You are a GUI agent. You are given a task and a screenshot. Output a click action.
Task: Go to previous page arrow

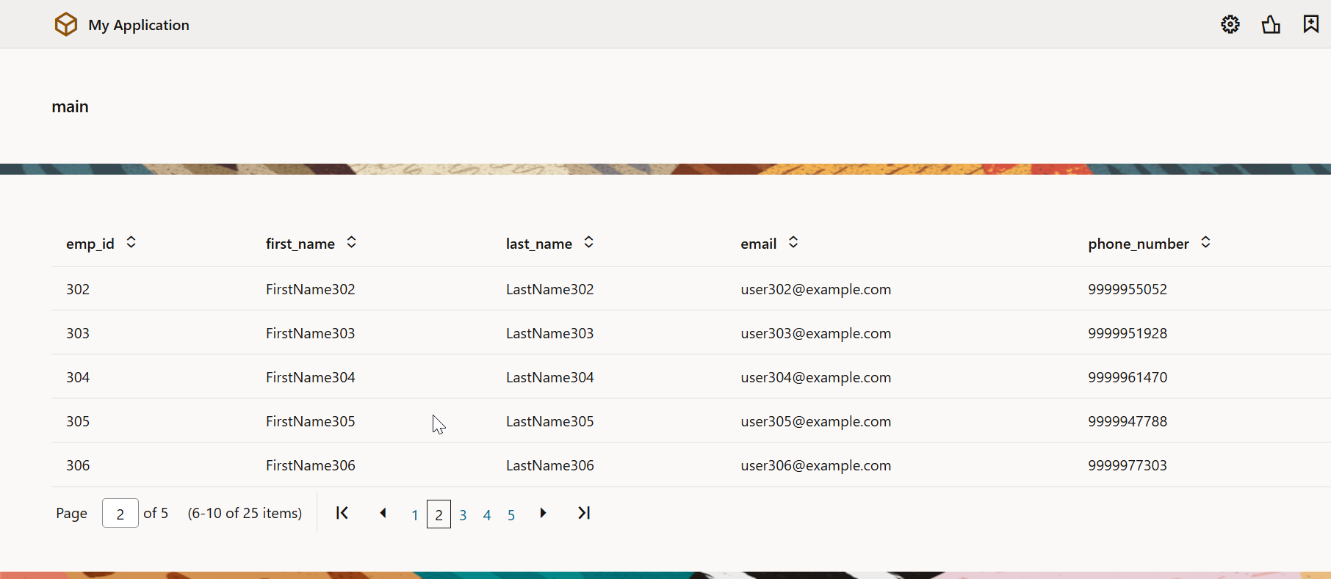pos(383,513)
